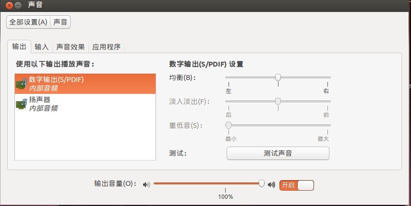Click the 淡入淡出(F) fade slider handle
Screen dimensions: 411x206
pos(278,101)
